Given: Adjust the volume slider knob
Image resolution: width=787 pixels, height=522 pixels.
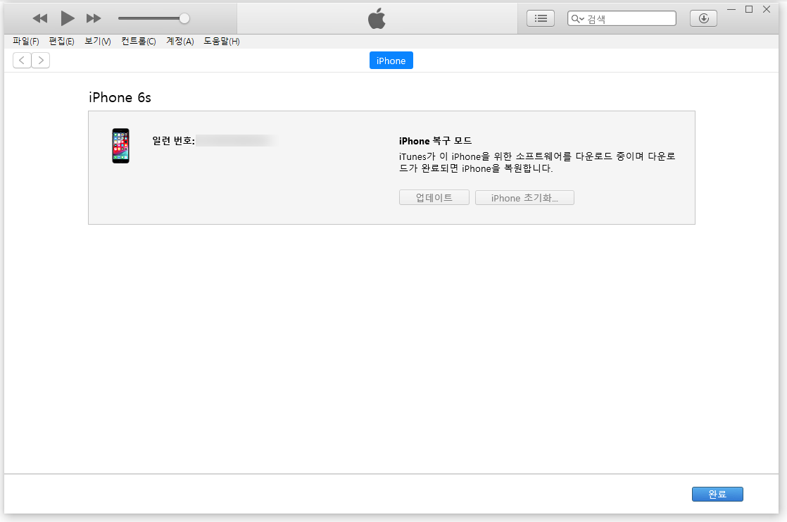Looking at the screenshot, I should click(x=184, y=18).
